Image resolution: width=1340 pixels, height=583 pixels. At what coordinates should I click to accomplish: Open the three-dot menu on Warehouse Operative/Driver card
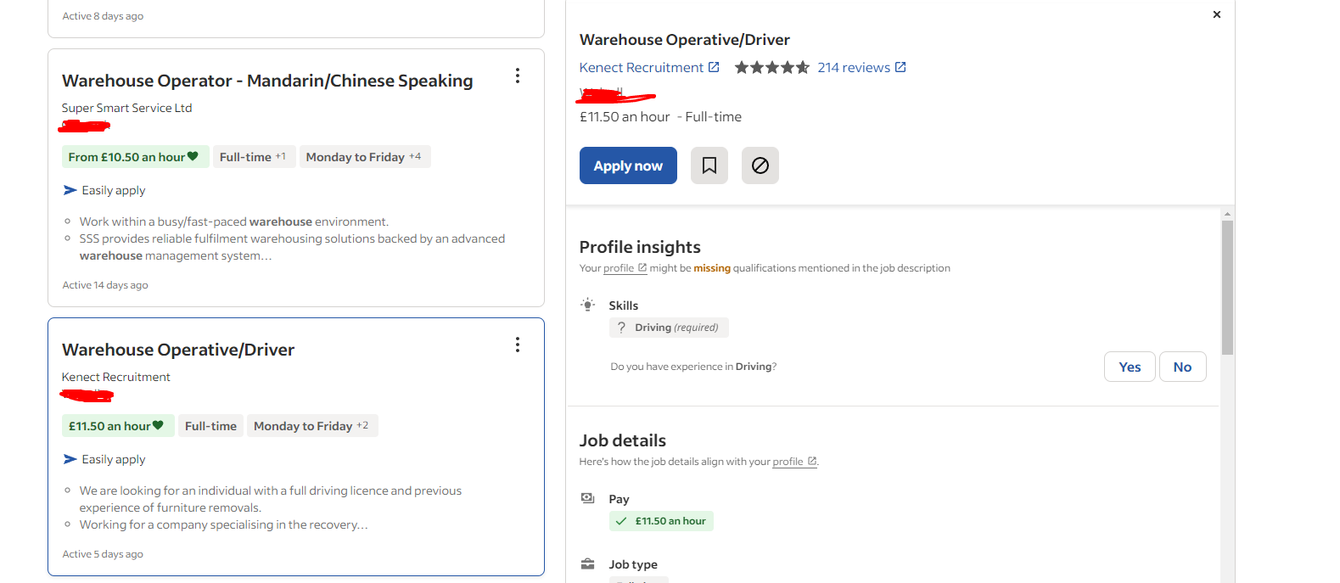click(x=517, y=345)
